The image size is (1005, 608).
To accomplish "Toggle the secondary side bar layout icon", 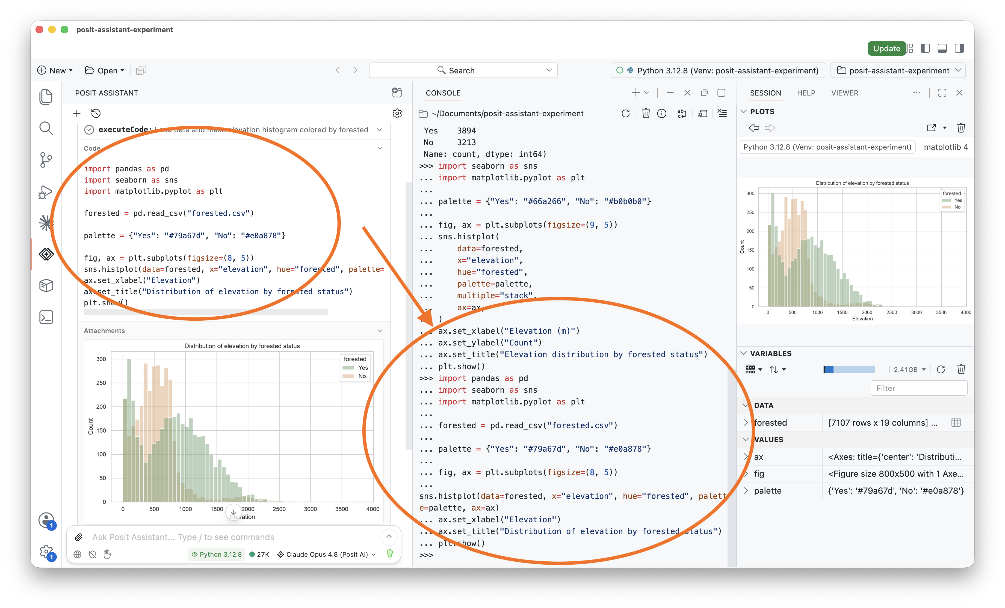I will [x=959, y=49].
